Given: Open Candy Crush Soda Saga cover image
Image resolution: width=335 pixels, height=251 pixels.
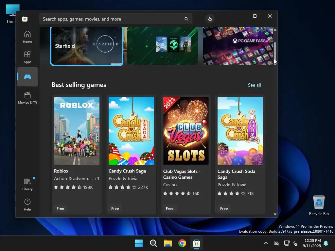Looking at the screenshot, I should [240, 131].
